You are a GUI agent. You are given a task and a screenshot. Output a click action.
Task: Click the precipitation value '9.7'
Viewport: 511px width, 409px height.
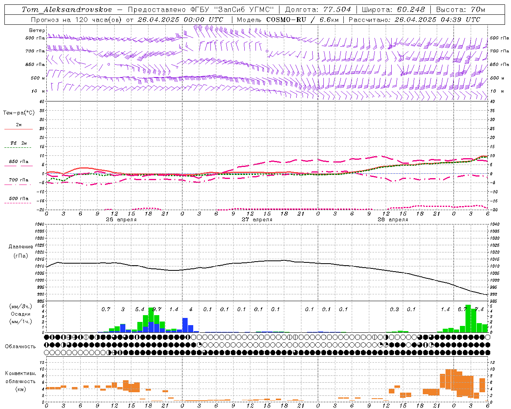tap(157, 309)
